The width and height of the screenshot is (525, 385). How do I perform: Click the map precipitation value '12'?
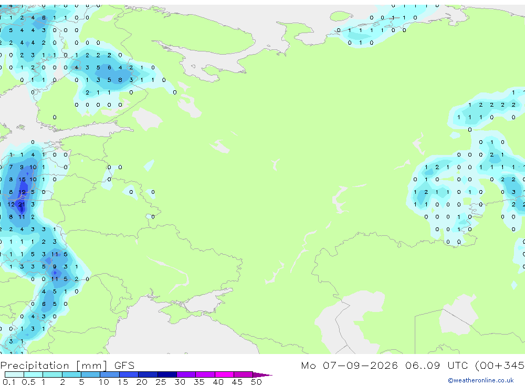point(11,204)
